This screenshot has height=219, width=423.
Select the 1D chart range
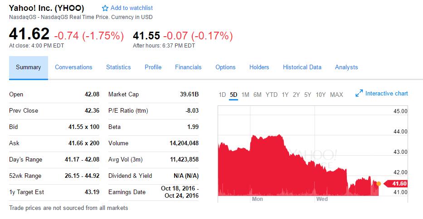coord(222,95)
